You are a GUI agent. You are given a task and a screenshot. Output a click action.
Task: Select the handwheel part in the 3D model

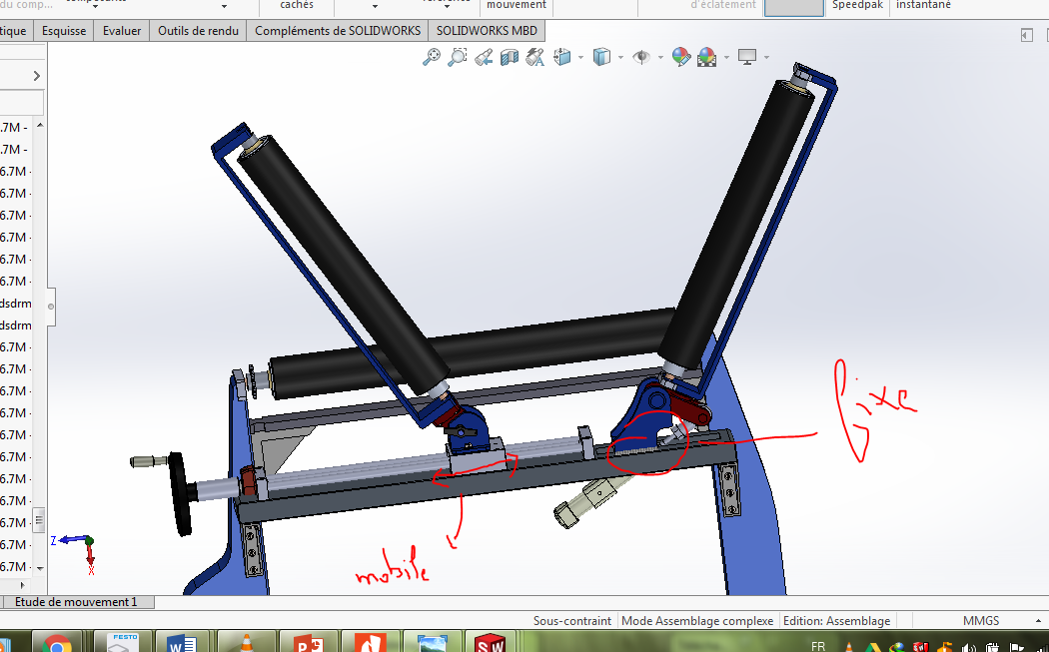pyautogui.click(x=179, y=493)
